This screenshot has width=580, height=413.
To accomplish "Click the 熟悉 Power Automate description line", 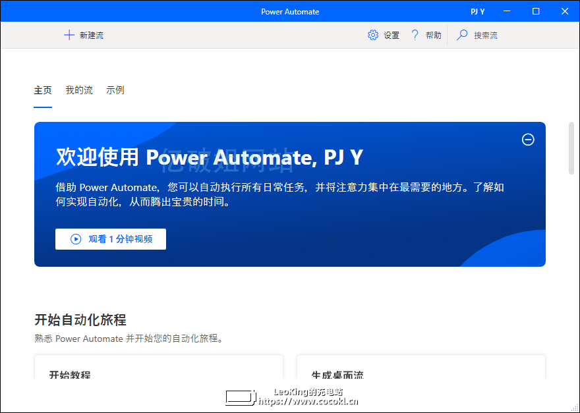I will click(129, 339).
